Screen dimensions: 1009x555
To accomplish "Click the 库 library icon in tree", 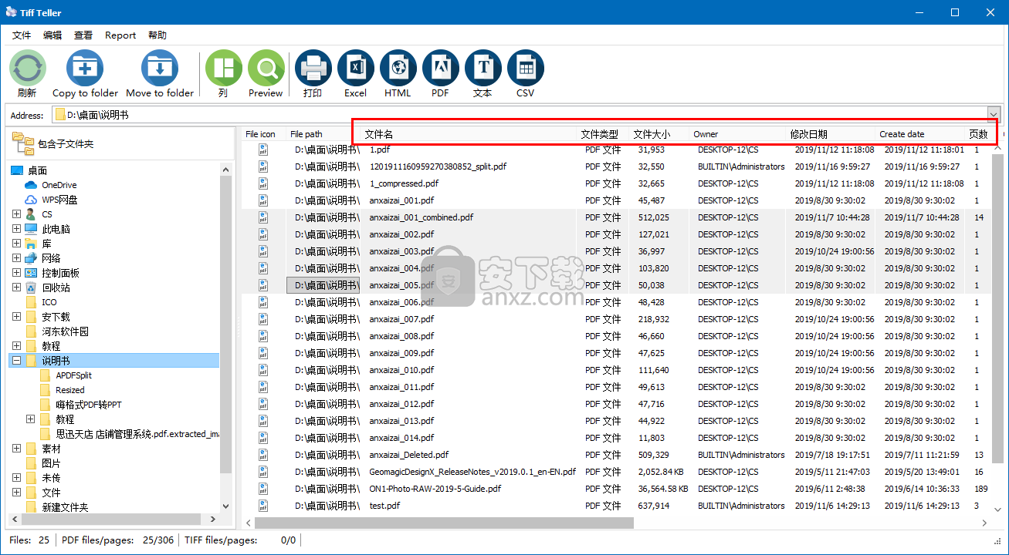I will (x=31, y=244).
